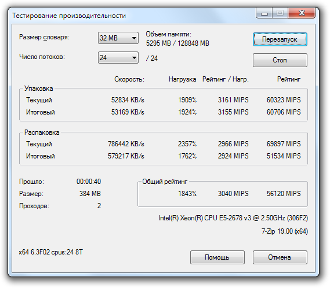Open help via Помощь button
330x288 pixels.
click(217, 257)
